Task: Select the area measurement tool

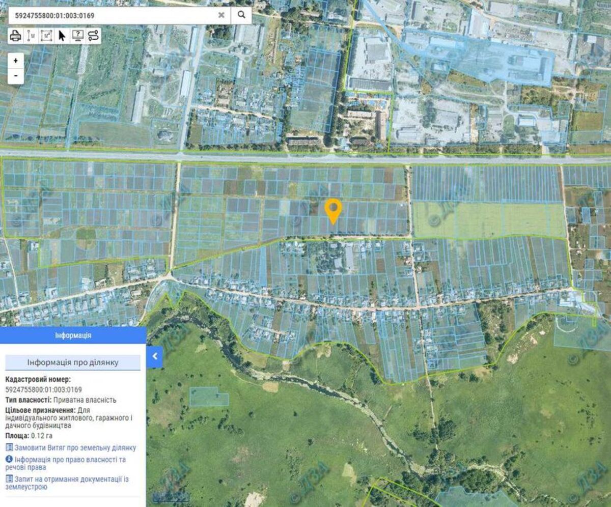Action: coord(46,36)
